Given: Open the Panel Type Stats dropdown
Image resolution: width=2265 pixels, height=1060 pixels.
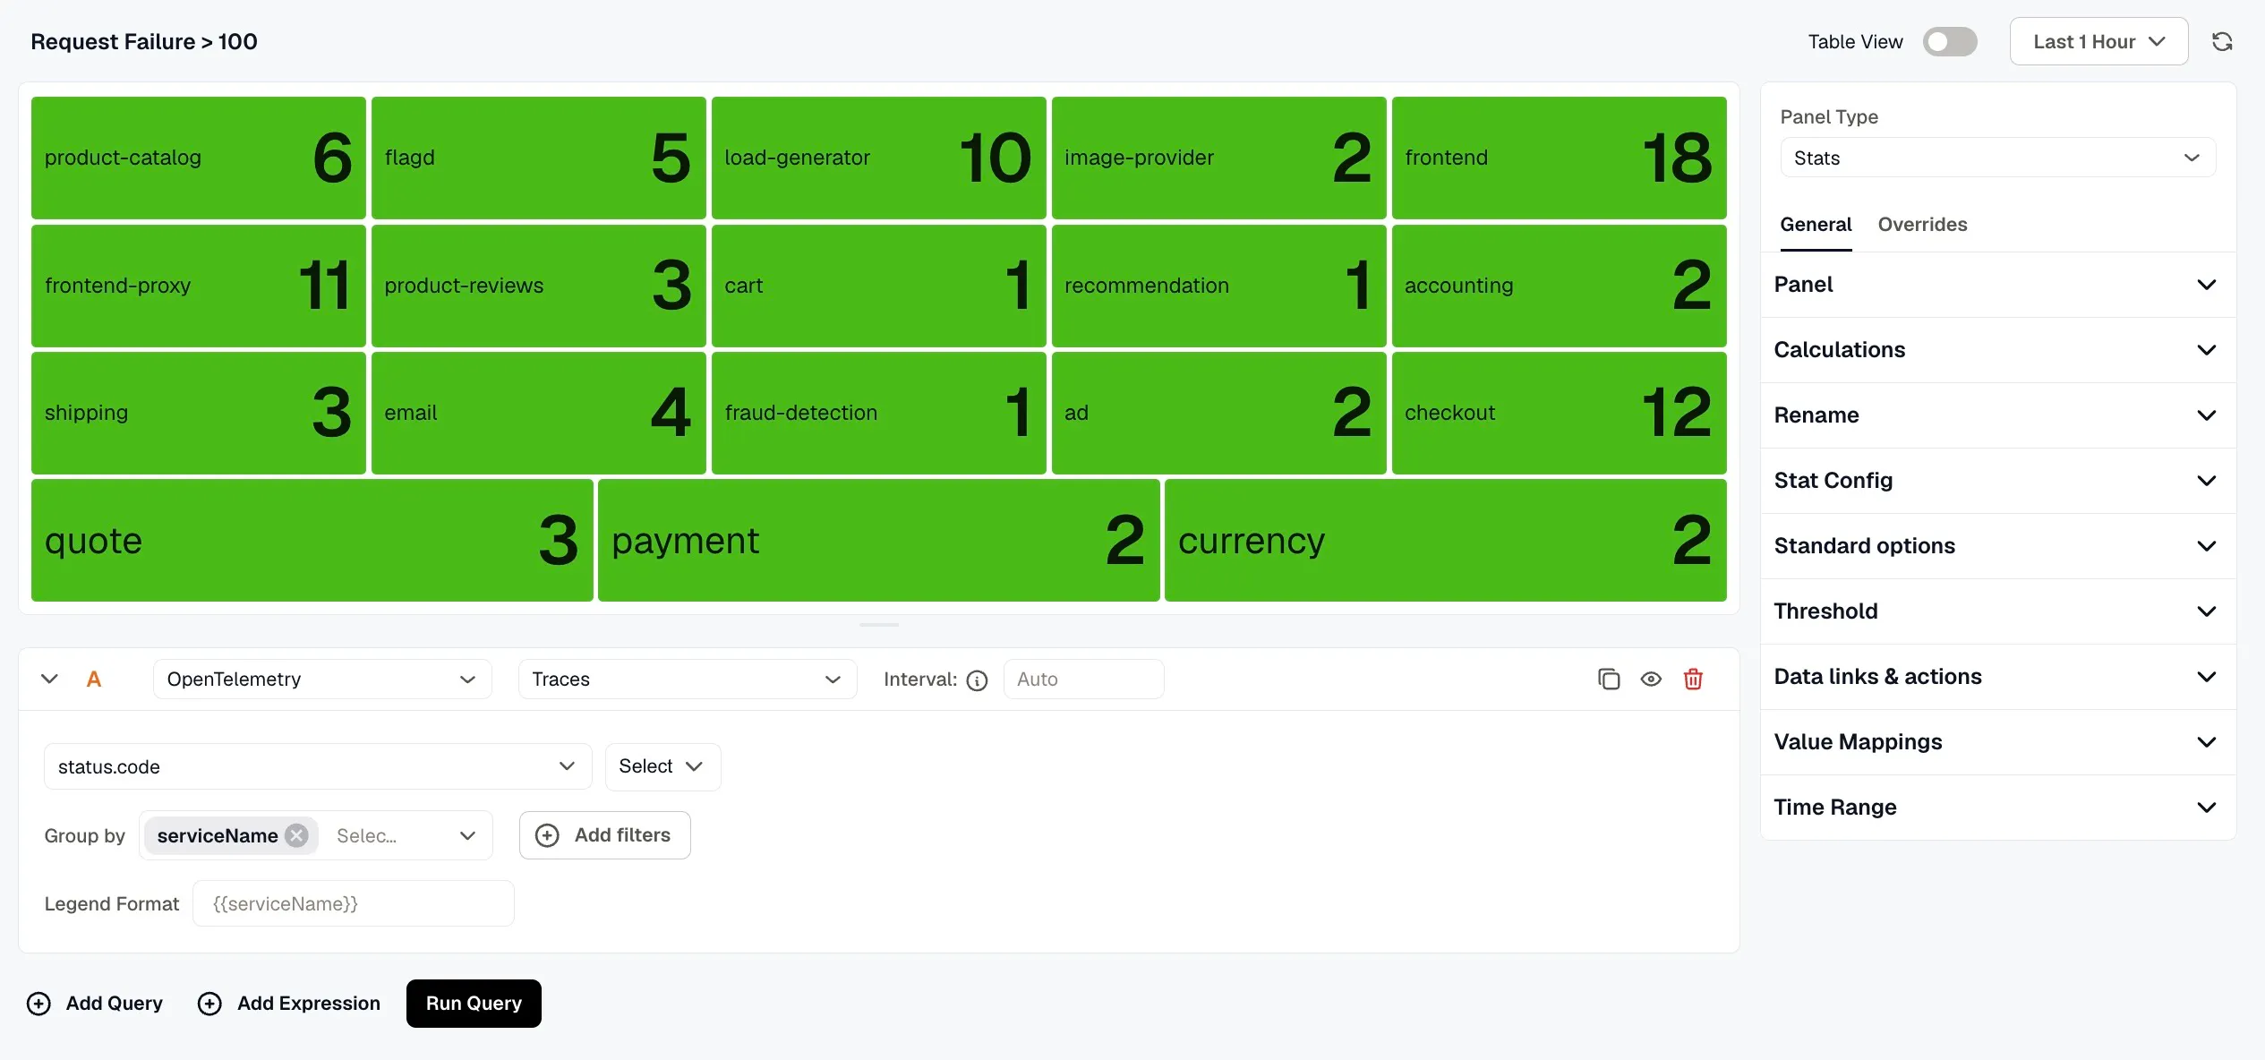Looking at the screenshot, I should [1997, 158].
